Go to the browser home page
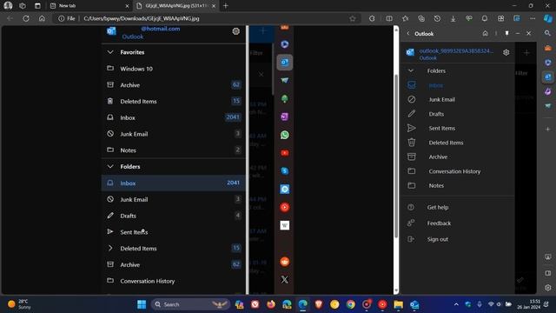 [x=42, y=18]
